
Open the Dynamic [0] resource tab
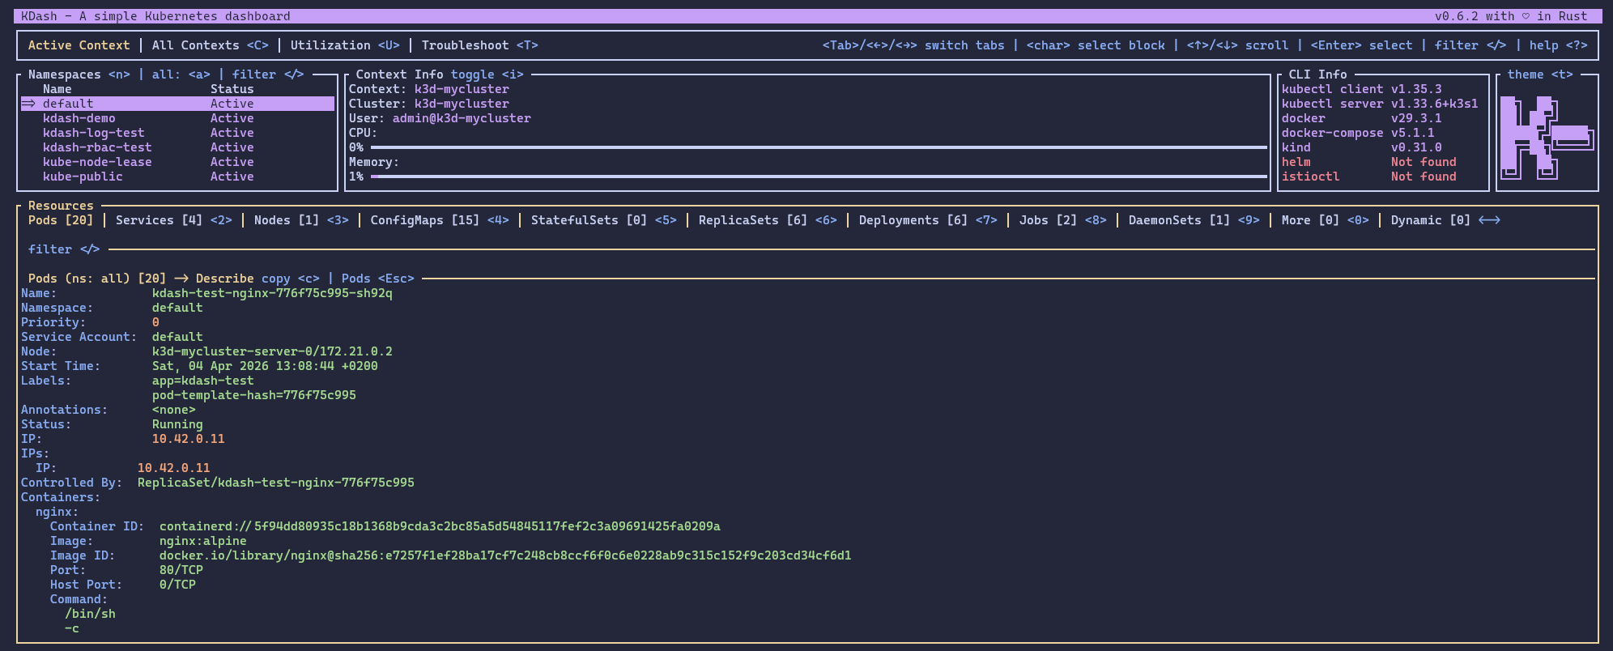tap(1445, 220)
